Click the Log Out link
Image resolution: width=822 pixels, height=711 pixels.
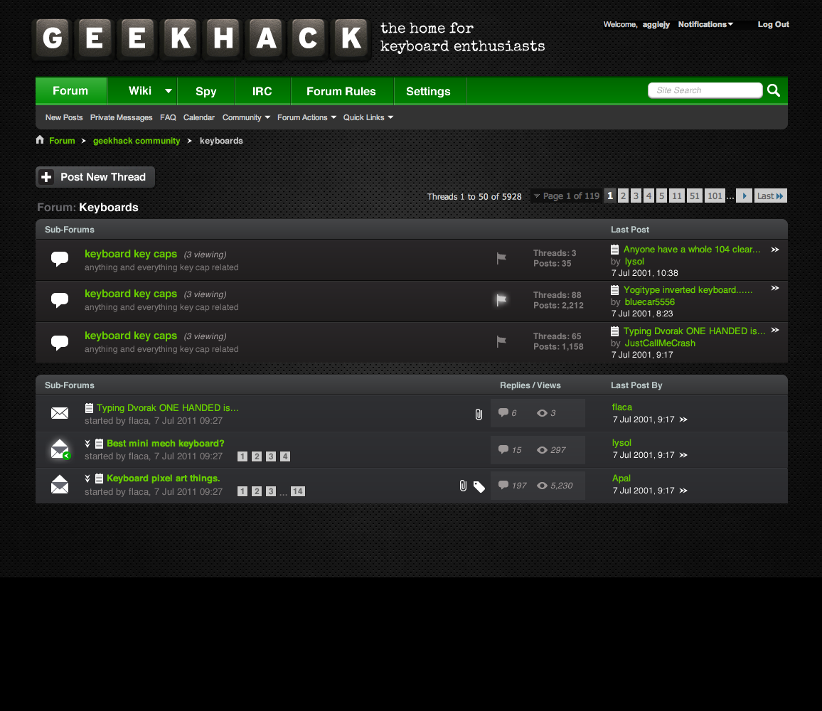tap(773, 24)
